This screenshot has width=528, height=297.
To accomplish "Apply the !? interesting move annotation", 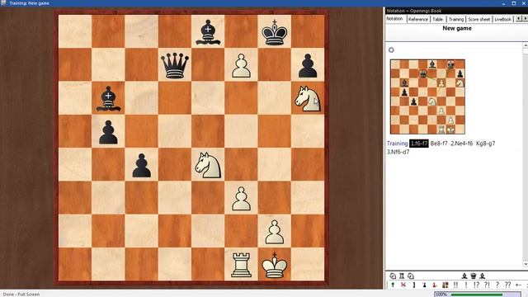I will (476, 285).
